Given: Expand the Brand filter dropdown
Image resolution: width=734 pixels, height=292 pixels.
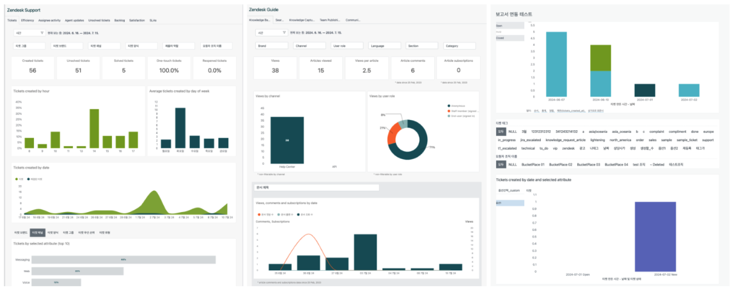Looking at the screenshot, I should 272,46.
